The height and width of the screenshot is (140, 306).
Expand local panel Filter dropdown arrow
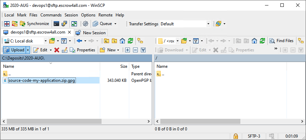coord(70,41)
